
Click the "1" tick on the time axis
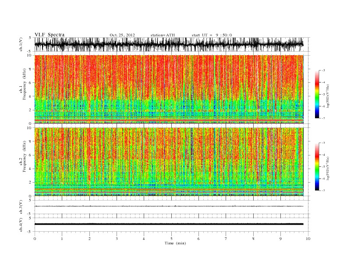coord(62,239)
